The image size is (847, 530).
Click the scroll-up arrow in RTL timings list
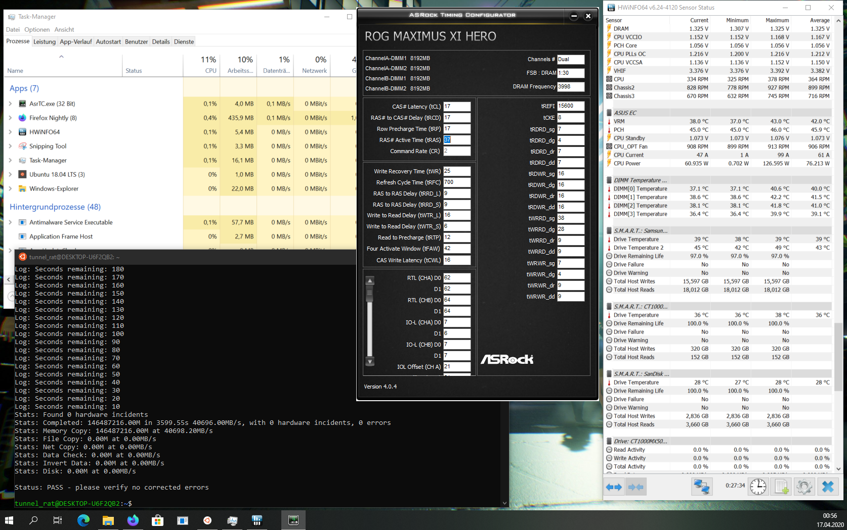coord(370,280)
